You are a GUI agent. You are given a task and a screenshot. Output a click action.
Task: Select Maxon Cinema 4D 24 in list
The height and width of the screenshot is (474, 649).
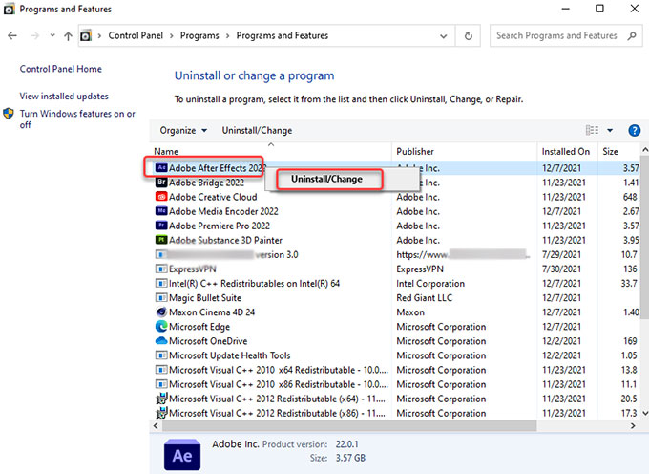[212, 312]
